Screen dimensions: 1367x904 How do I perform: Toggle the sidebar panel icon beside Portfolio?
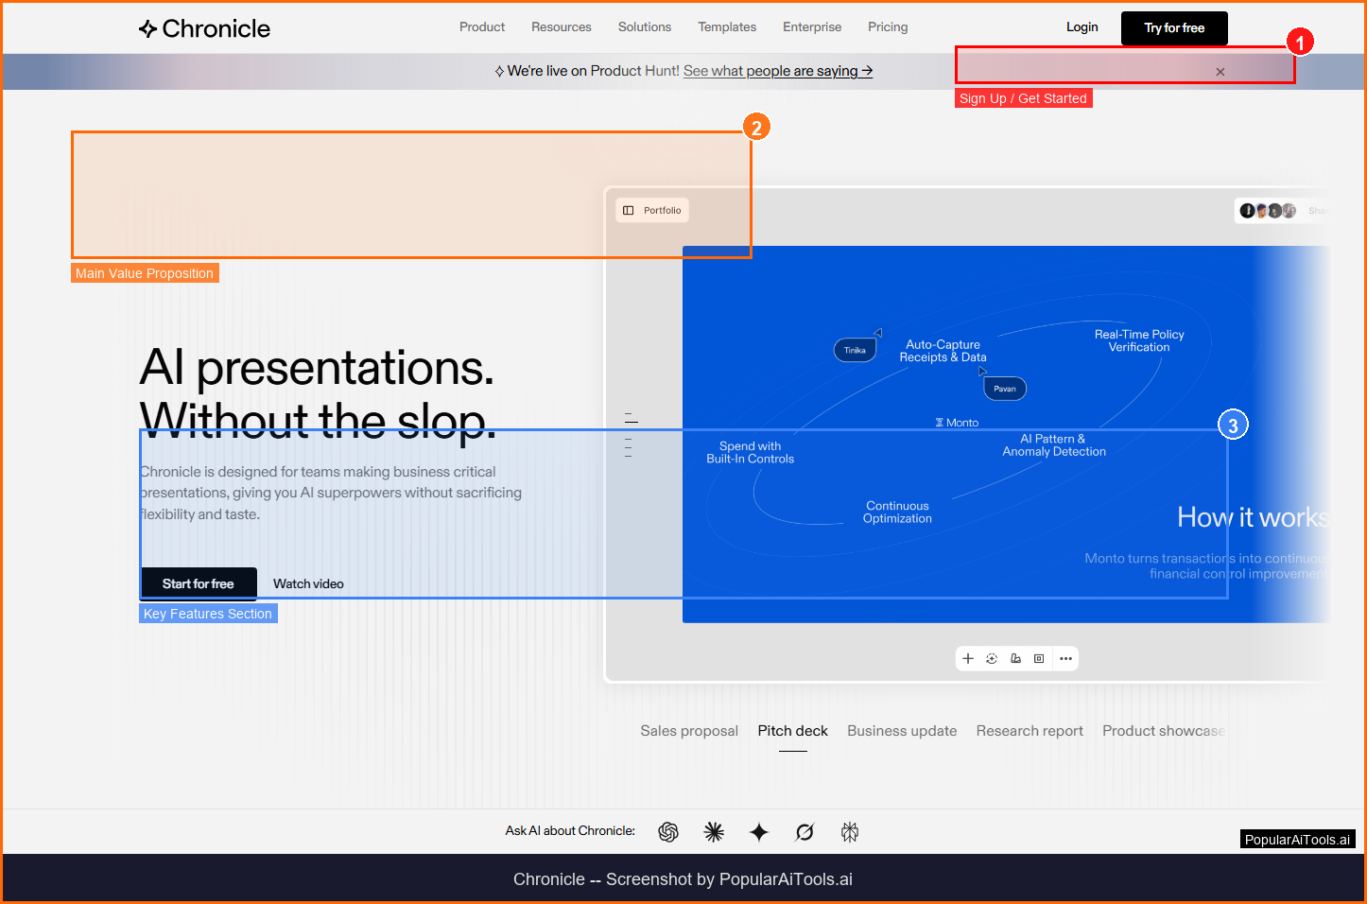click(x=629, y=211)
